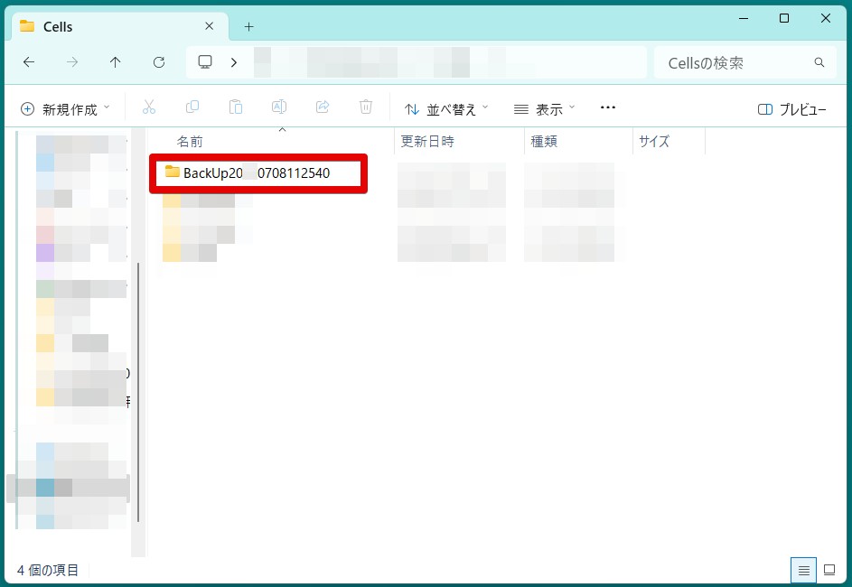
Task: Select the BackUp20 0708112540 folder
Action: 258,173
